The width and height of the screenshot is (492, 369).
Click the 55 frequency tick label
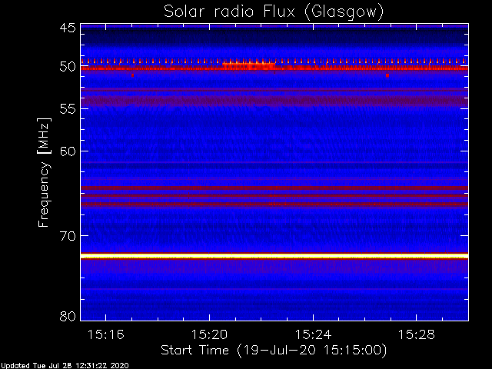point(68,109)
